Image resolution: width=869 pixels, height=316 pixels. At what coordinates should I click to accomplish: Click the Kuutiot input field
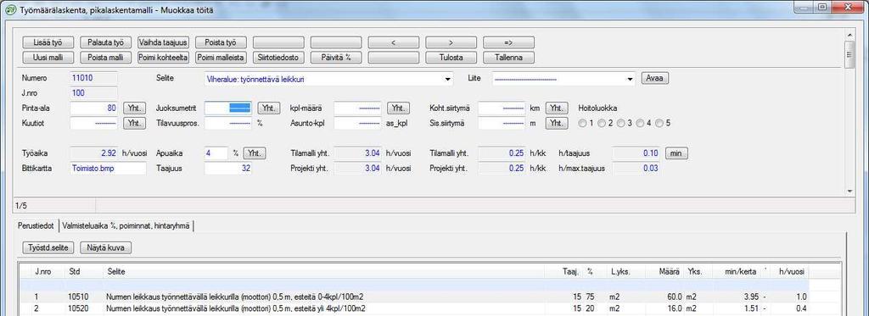(93, 124)
